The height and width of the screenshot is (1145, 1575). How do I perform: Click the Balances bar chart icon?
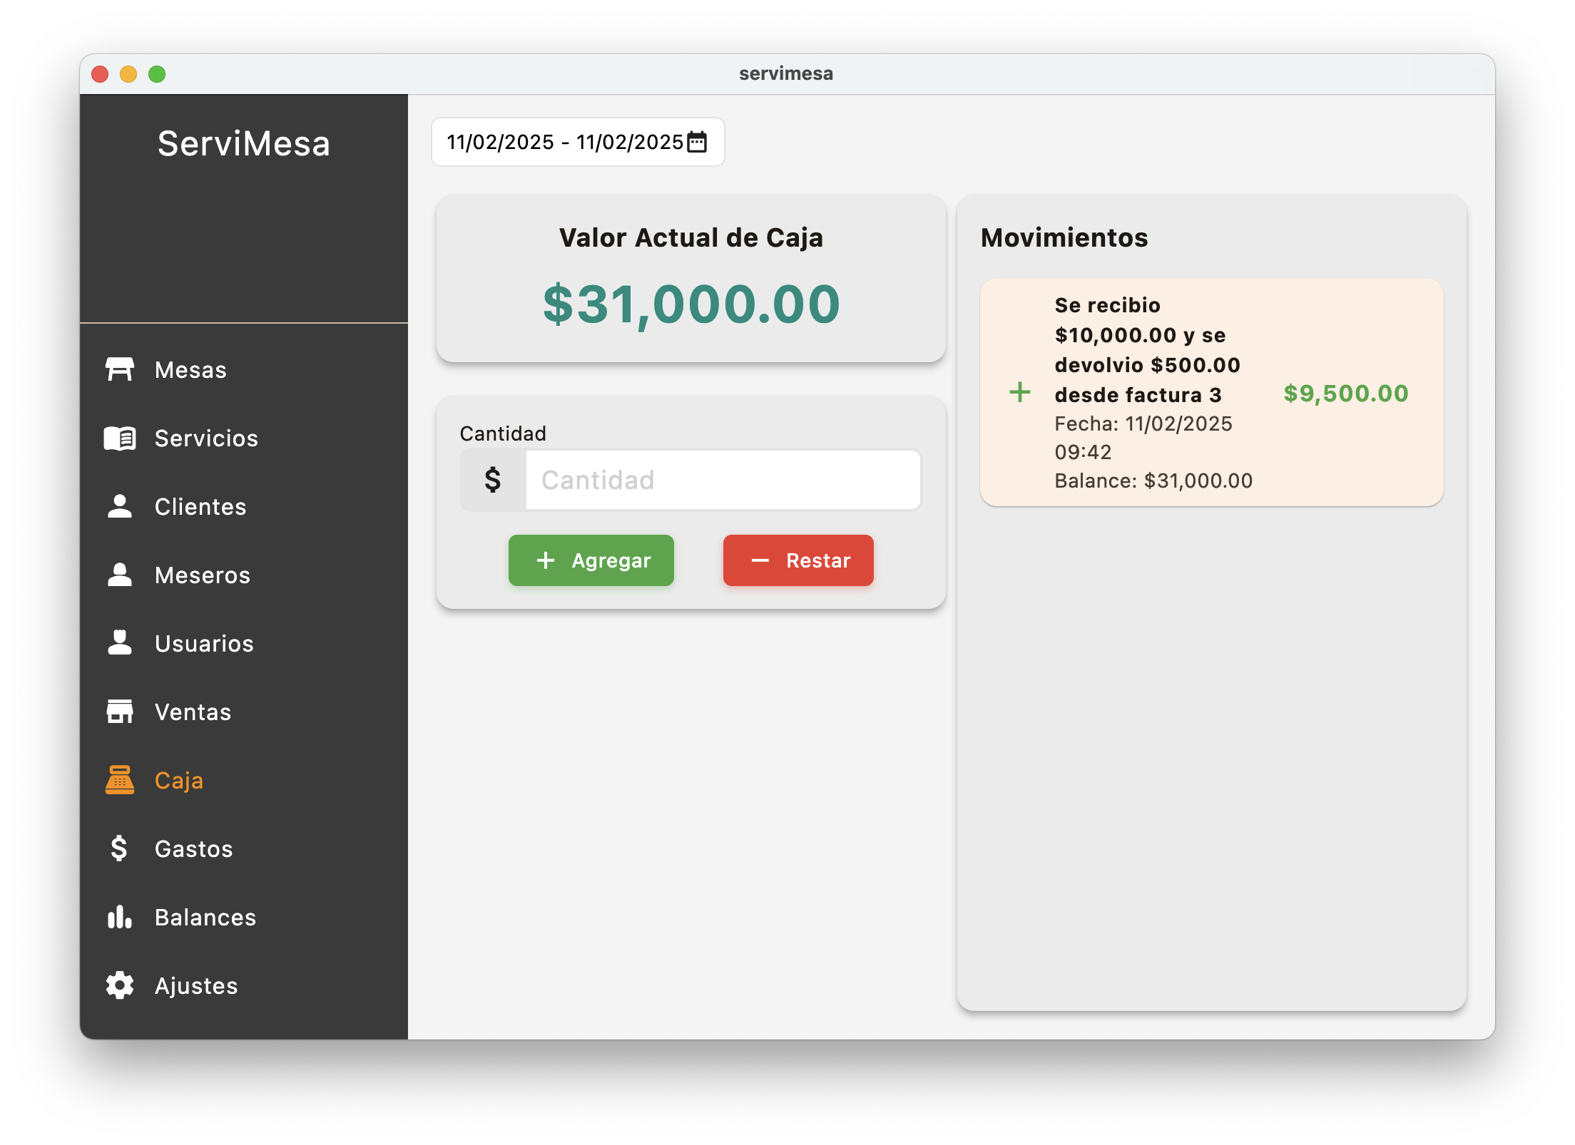pyautogui.click(x=119, y=917)
